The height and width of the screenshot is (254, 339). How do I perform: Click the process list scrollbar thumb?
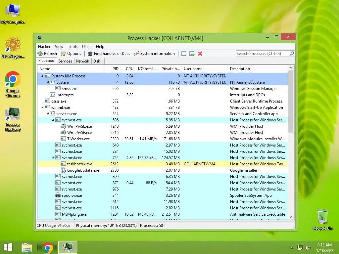(291, 102)
